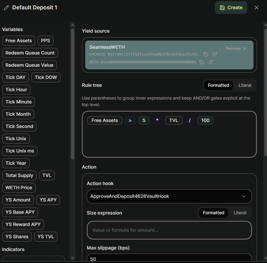This screenshot has height=263, width=267.
Task: Click Variables panel scrollbar up arrow
Action: pyautogui.click(x=72, y=25)
